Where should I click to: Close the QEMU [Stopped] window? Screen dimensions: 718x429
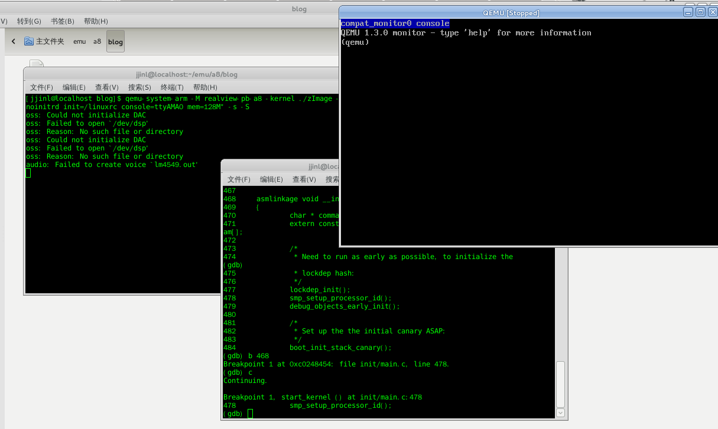711,12
